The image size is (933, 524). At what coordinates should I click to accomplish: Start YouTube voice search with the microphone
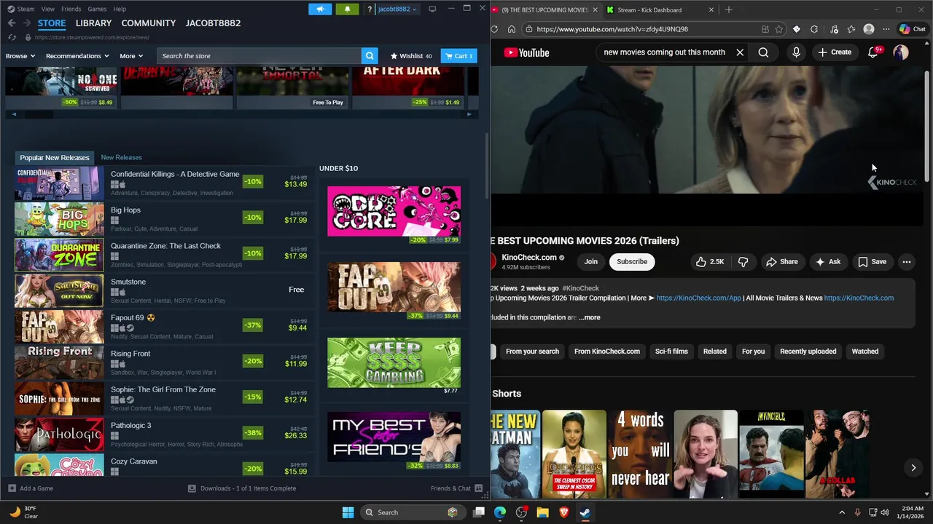pos(796,52)
